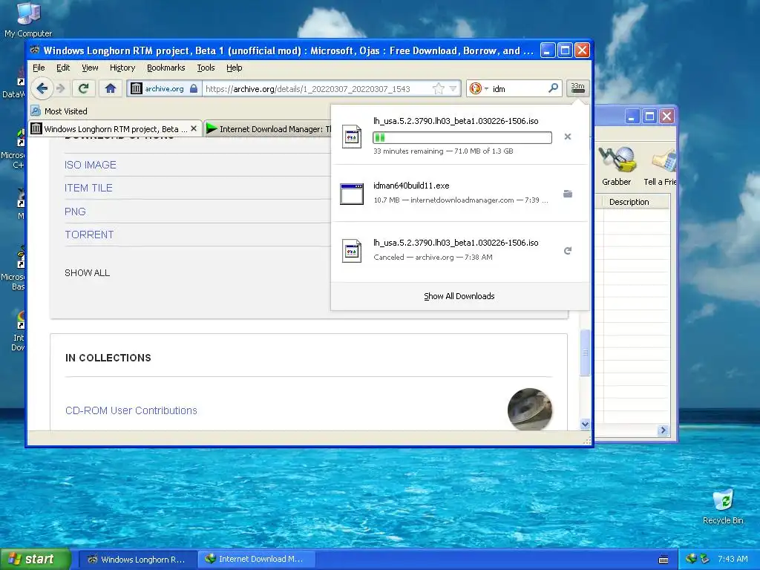This screenshot has height=570, width=760.
Task: Cancel the ISO download in progress
Action: click(568, 137)
